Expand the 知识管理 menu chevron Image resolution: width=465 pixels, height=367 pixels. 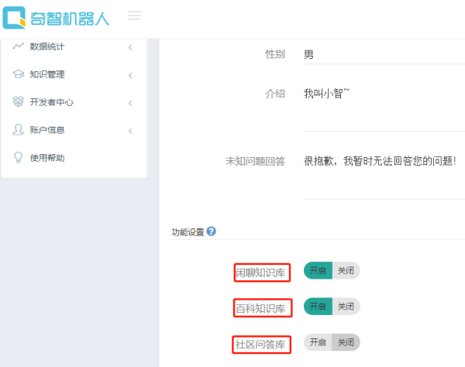tap(130, 75)
